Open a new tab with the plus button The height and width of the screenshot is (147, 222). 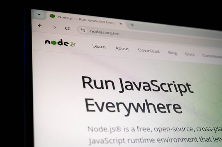click(x=132, y=25)
